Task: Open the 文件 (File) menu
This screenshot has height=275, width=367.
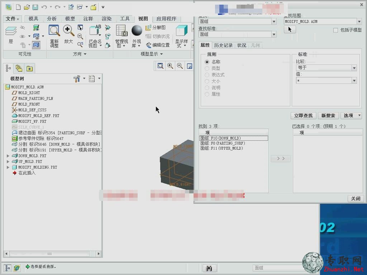Action: coord(12,19)
